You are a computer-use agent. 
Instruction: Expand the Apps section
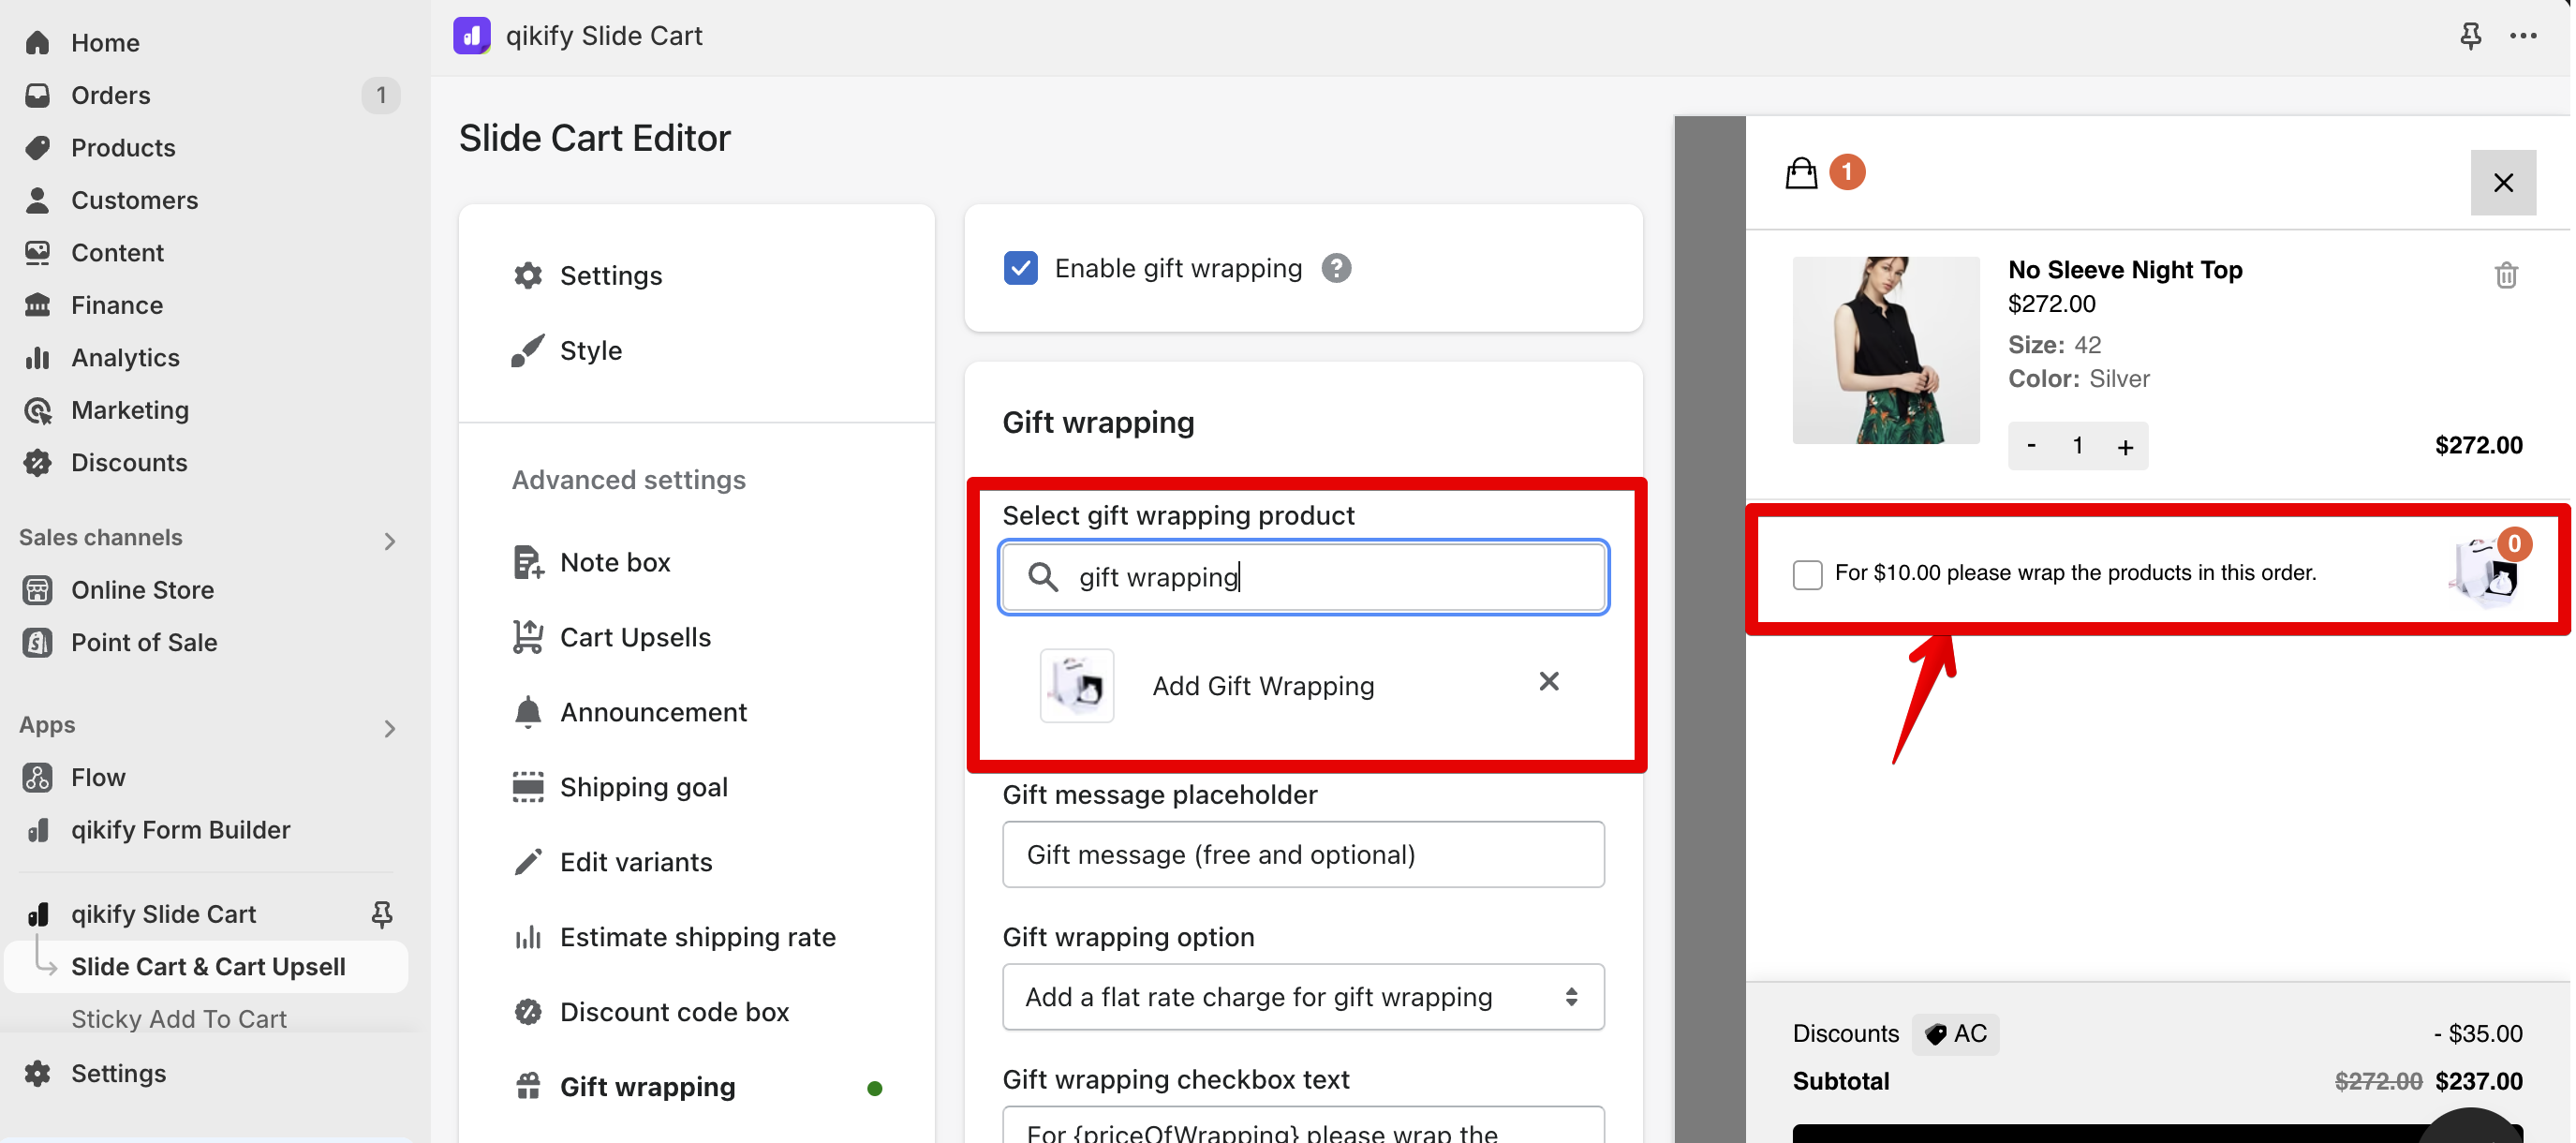[x=390, y=728]
